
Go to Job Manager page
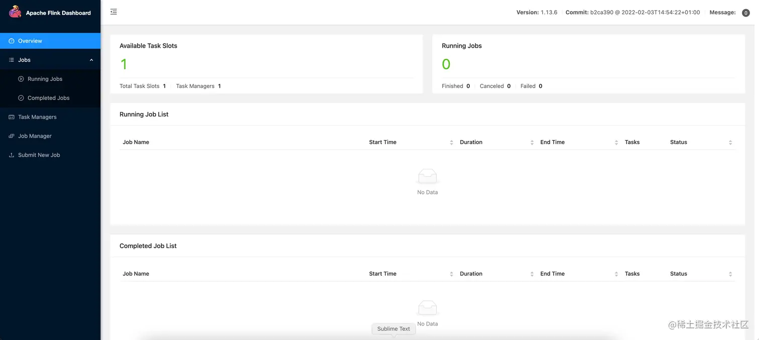pos(35,136)
